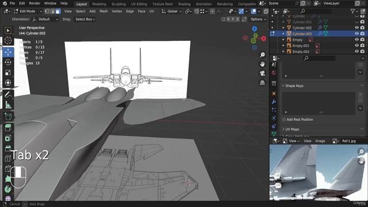
Task: Toggle X axis mirror button
Action: tap(228, 19)
